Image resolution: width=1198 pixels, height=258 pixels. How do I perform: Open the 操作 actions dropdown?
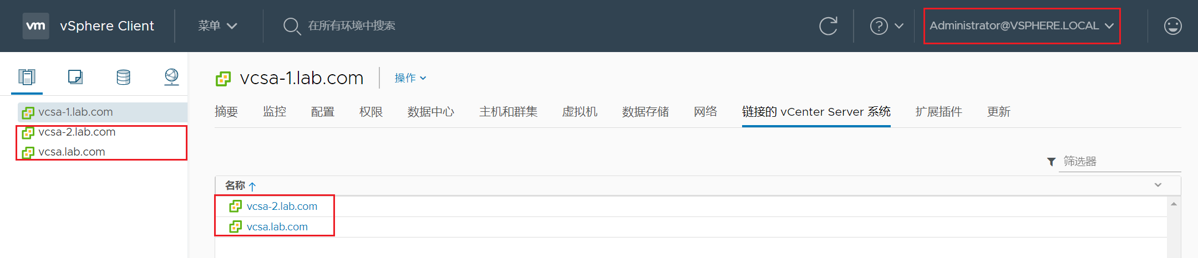(x=410, y=78)
